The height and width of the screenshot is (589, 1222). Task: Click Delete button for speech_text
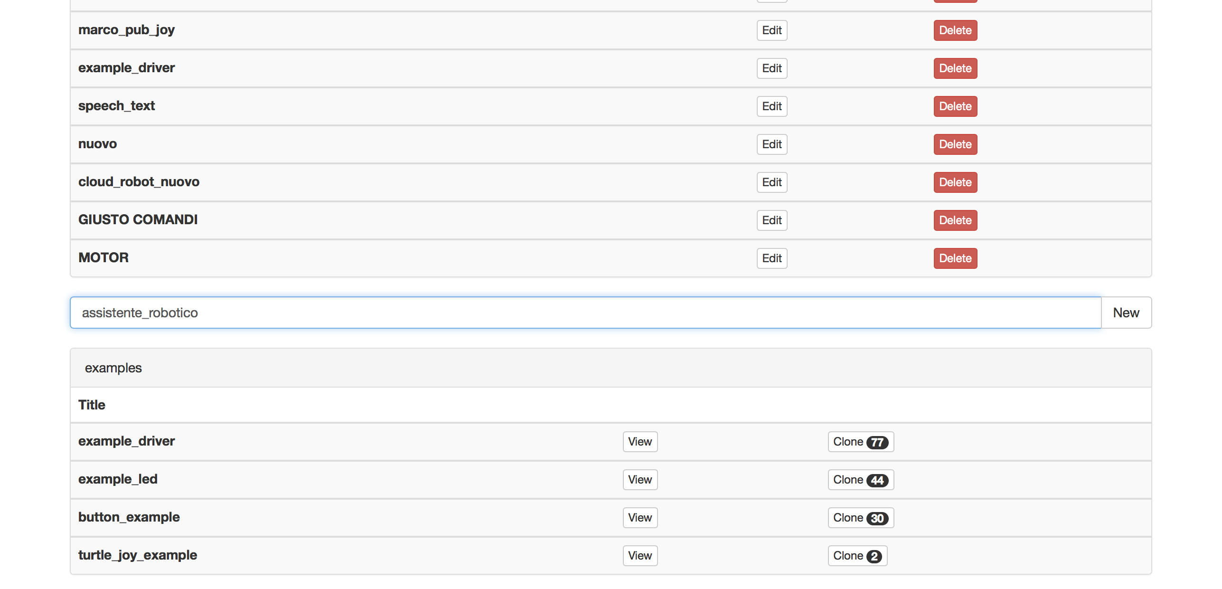pyautogui.click(x=955, y=106)
